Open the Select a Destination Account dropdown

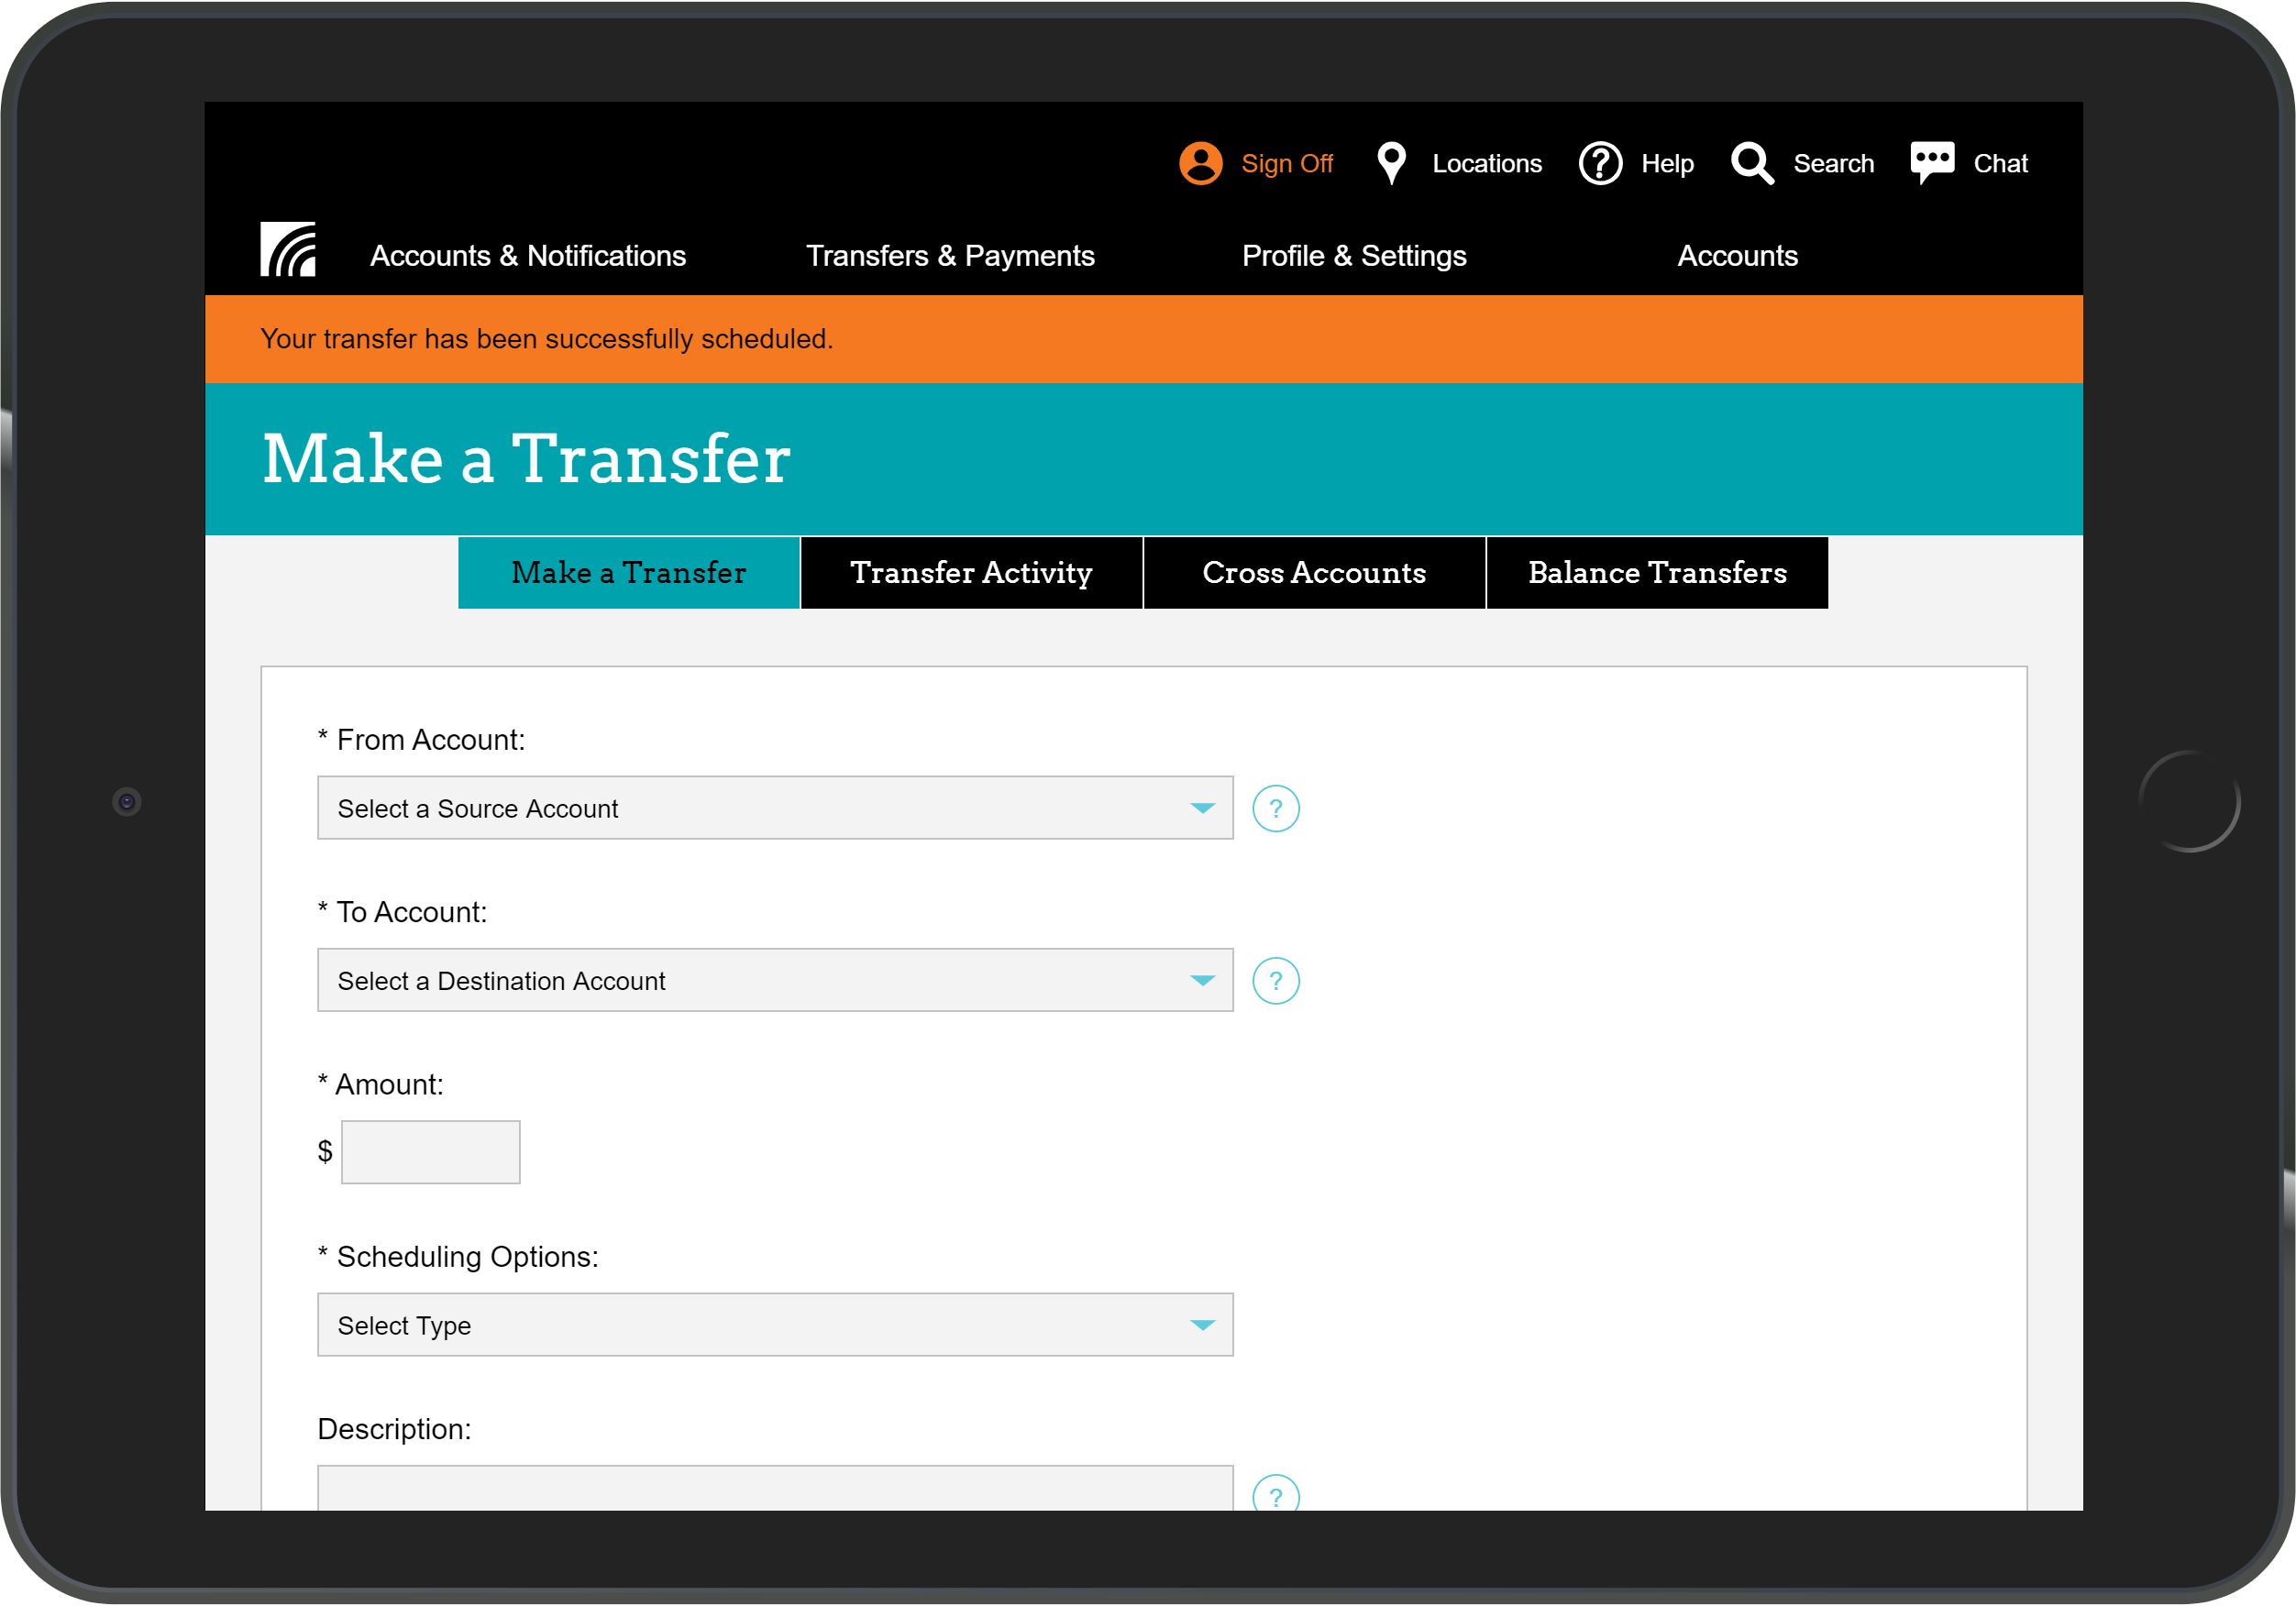(x=775, y=980)
